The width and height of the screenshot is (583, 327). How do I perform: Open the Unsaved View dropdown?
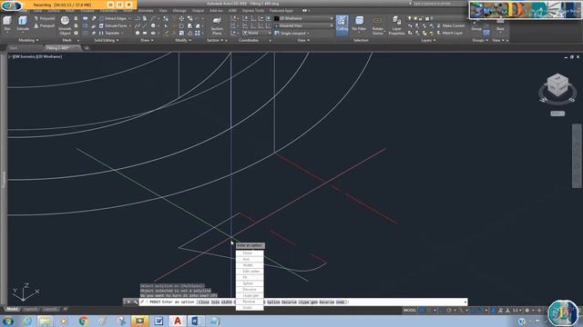304,25
